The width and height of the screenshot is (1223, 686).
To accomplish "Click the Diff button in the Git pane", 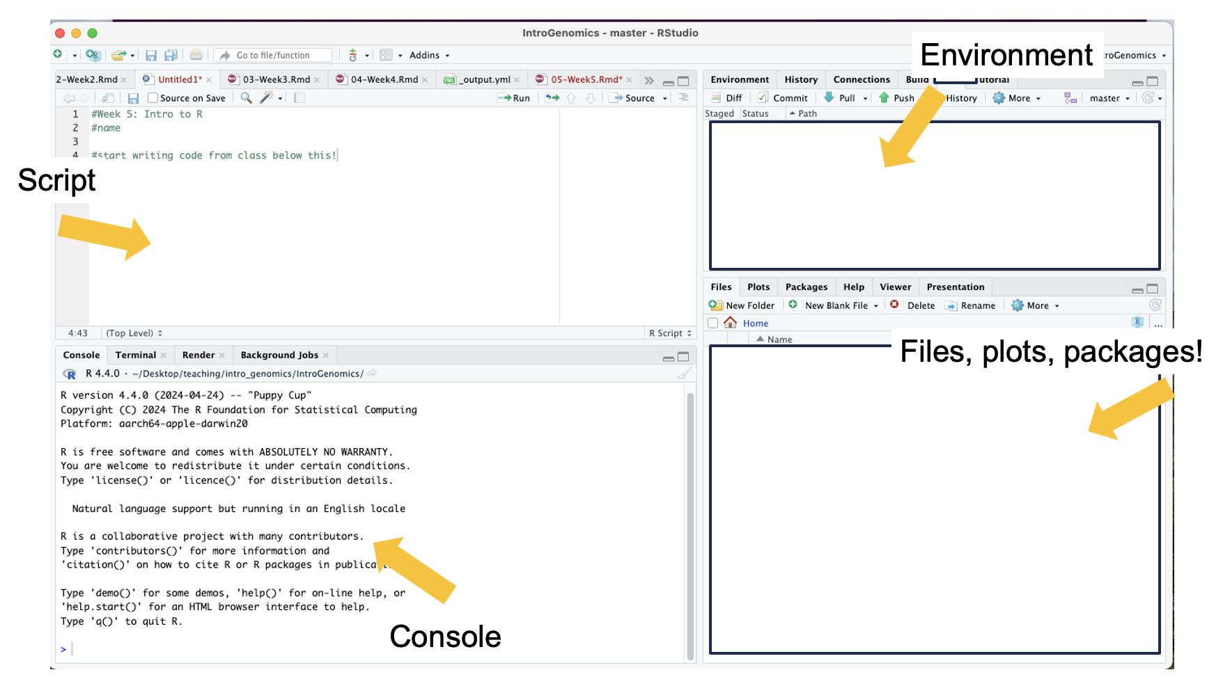I will [x=726, y=98].
